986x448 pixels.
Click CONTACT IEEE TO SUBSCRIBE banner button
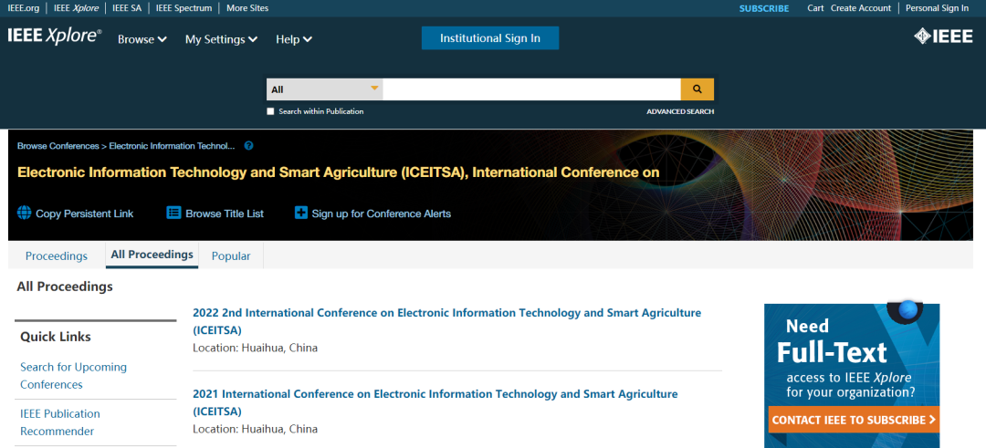tap(854, 420)
